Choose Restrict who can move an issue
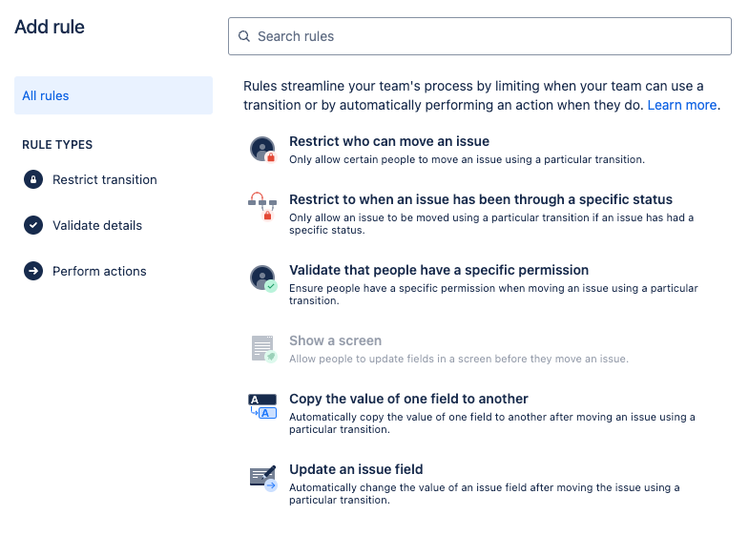The height and width of the screenshot is (556, 749). click(389, 141)
